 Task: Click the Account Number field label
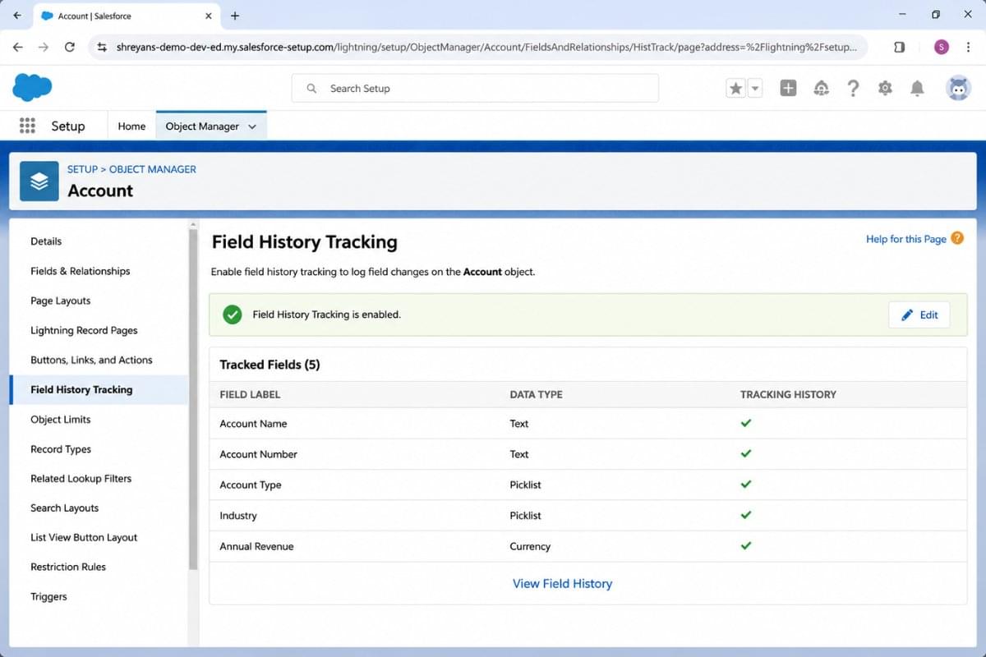pos(258,454)
